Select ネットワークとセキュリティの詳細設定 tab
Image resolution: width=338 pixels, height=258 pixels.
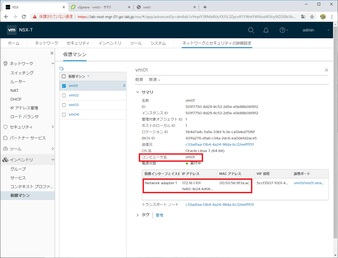(x=217, y=43)
